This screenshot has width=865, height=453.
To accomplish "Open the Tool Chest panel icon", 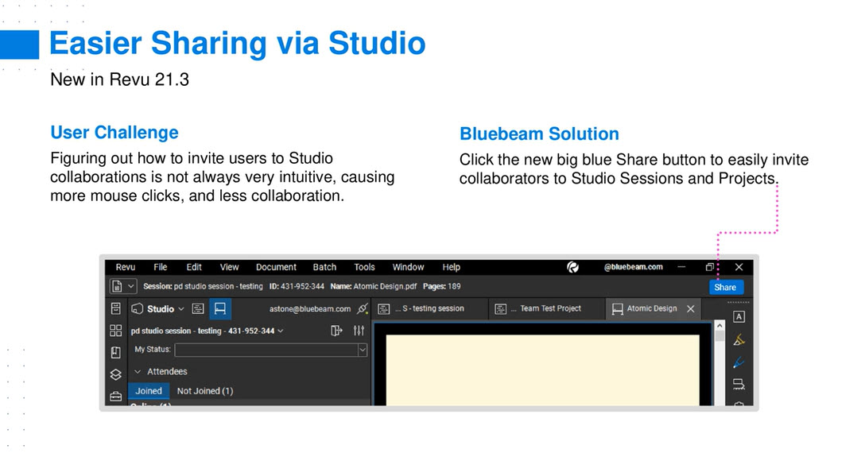I will (116, 396).
